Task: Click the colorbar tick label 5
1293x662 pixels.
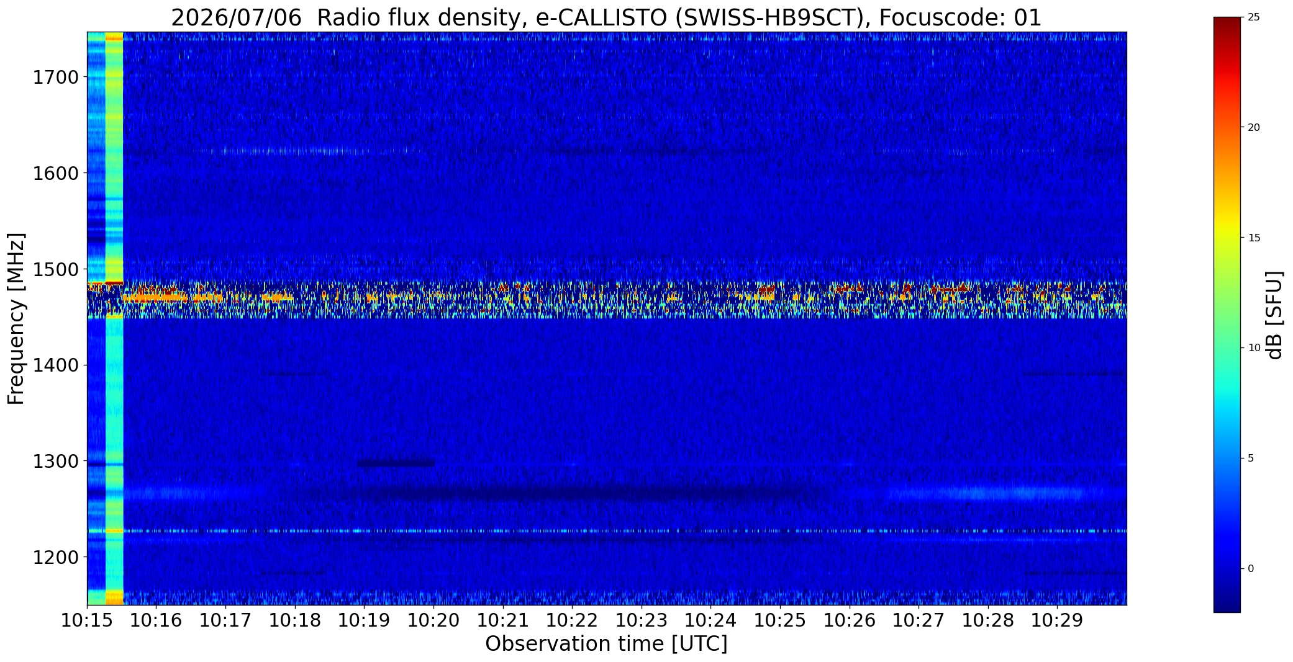Action: pos(1251,458)
